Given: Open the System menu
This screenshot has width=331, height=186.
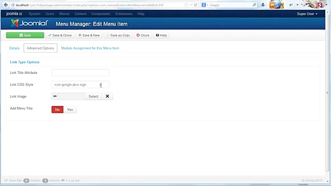Looking at the screenshot, I should click(35, 14).
